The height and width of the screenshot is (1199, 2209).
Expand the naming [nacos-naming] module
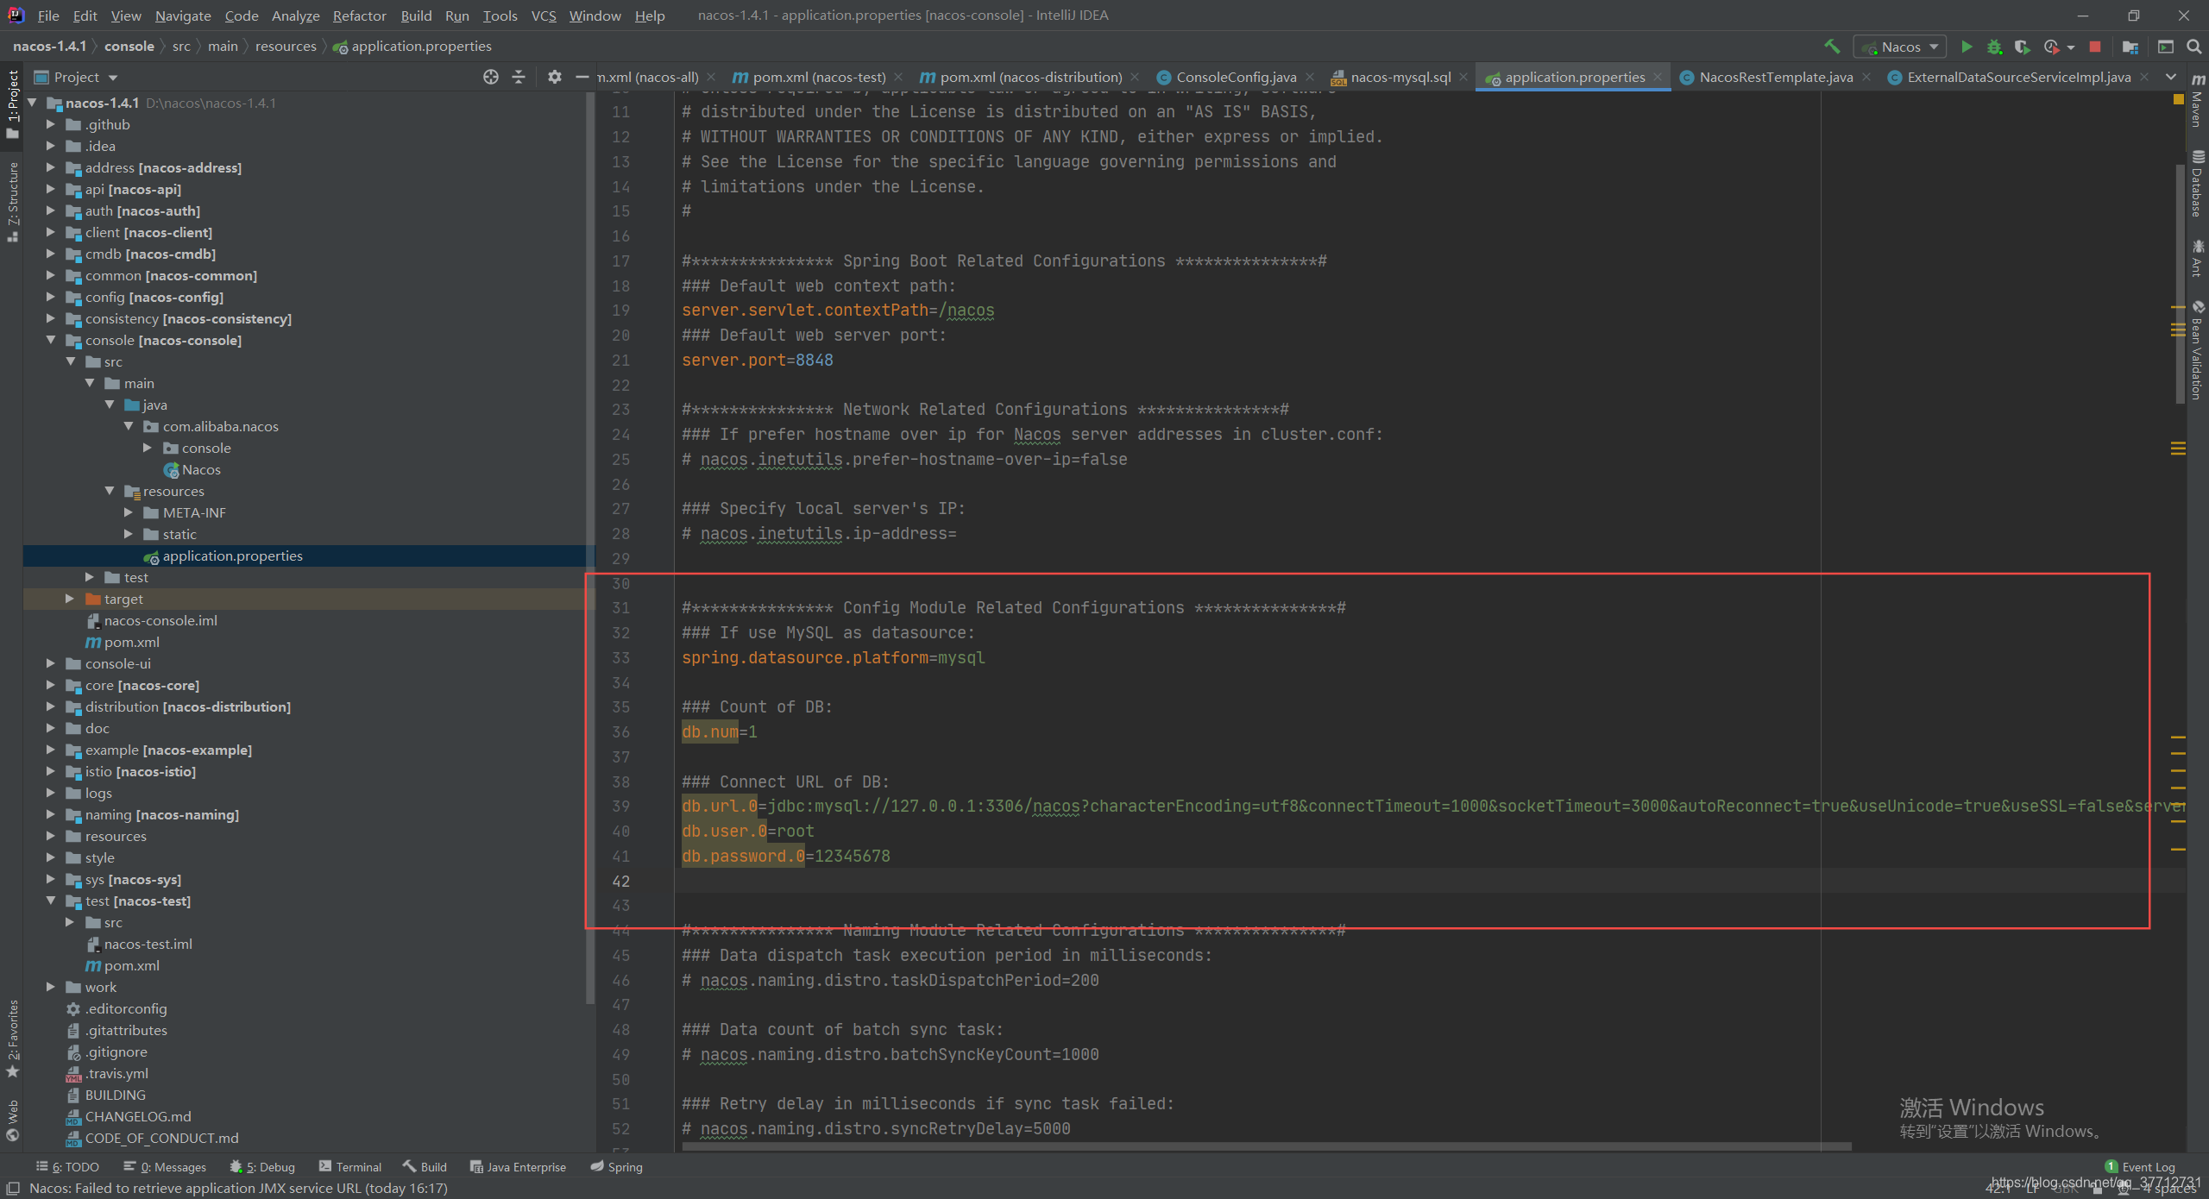tap(51, 814)
